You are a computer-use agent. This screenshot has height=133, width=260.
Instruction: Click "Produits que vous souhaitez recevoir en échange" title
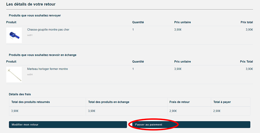pyautogui.click(x=43, y=55)
